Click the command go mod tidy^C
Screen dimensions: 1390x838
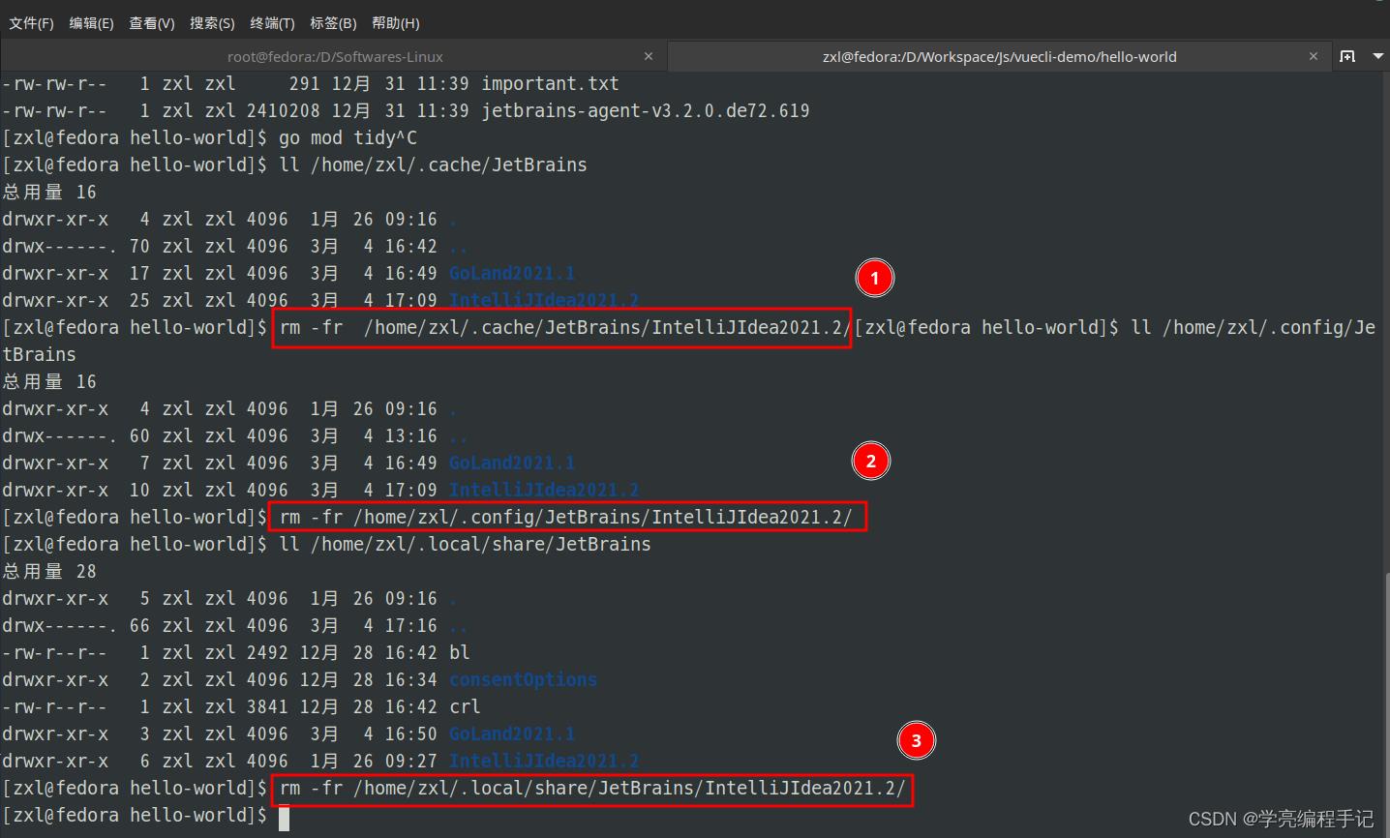point(348,138)
